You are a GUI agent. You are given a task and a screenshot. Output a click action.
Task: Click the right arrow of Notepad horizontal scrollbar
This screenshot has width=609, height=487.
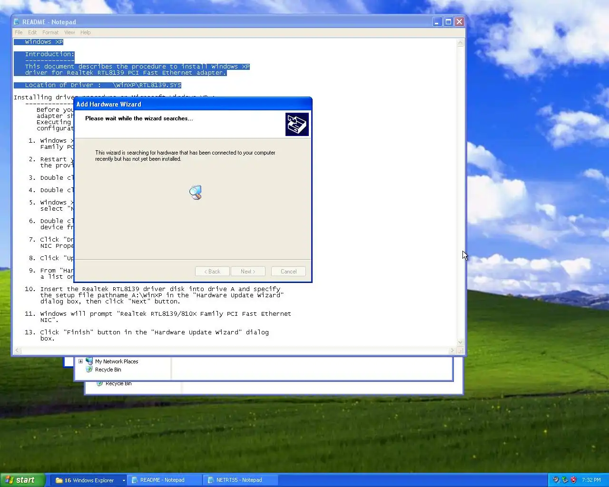(x=452, y=351)
